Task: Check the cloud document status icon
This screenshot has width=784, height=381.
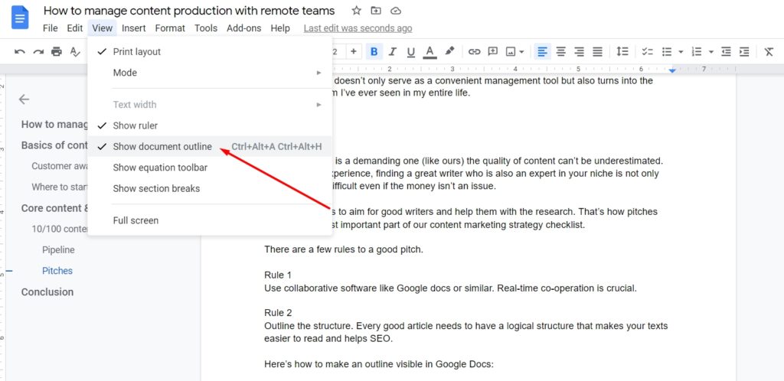Action: (x=396, y=11)
